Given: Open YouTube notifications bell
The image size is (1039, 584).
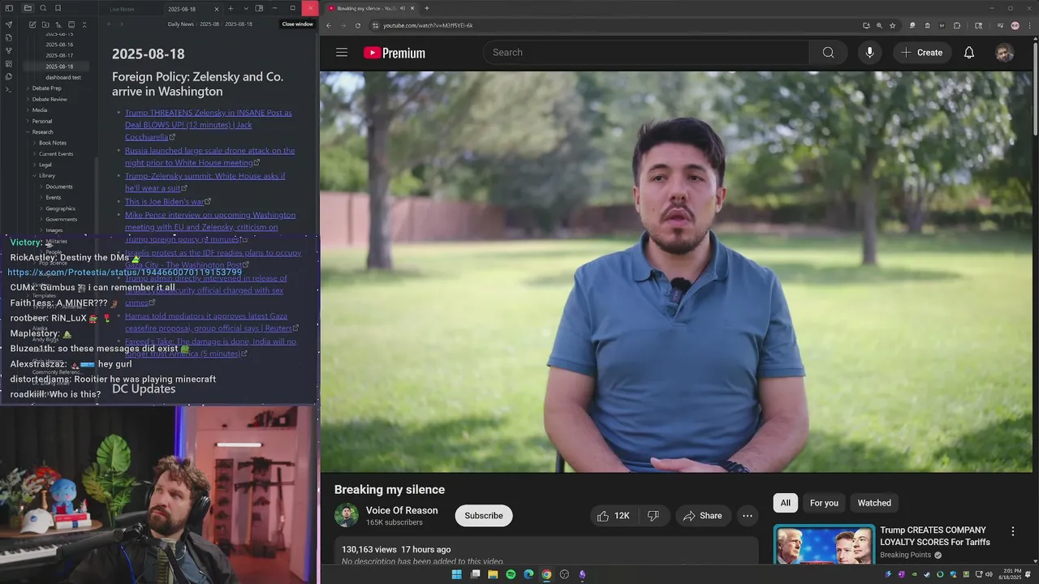Looking at the screenshot, I should coord(969,53).
